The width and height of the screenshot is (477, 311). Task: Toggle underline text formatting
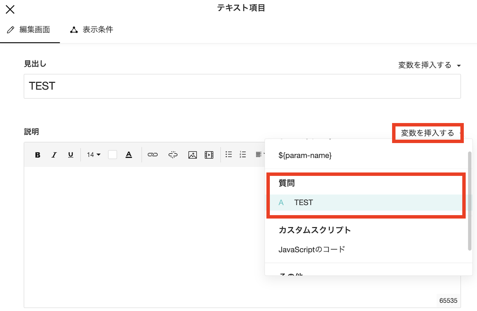pos(71,155)
